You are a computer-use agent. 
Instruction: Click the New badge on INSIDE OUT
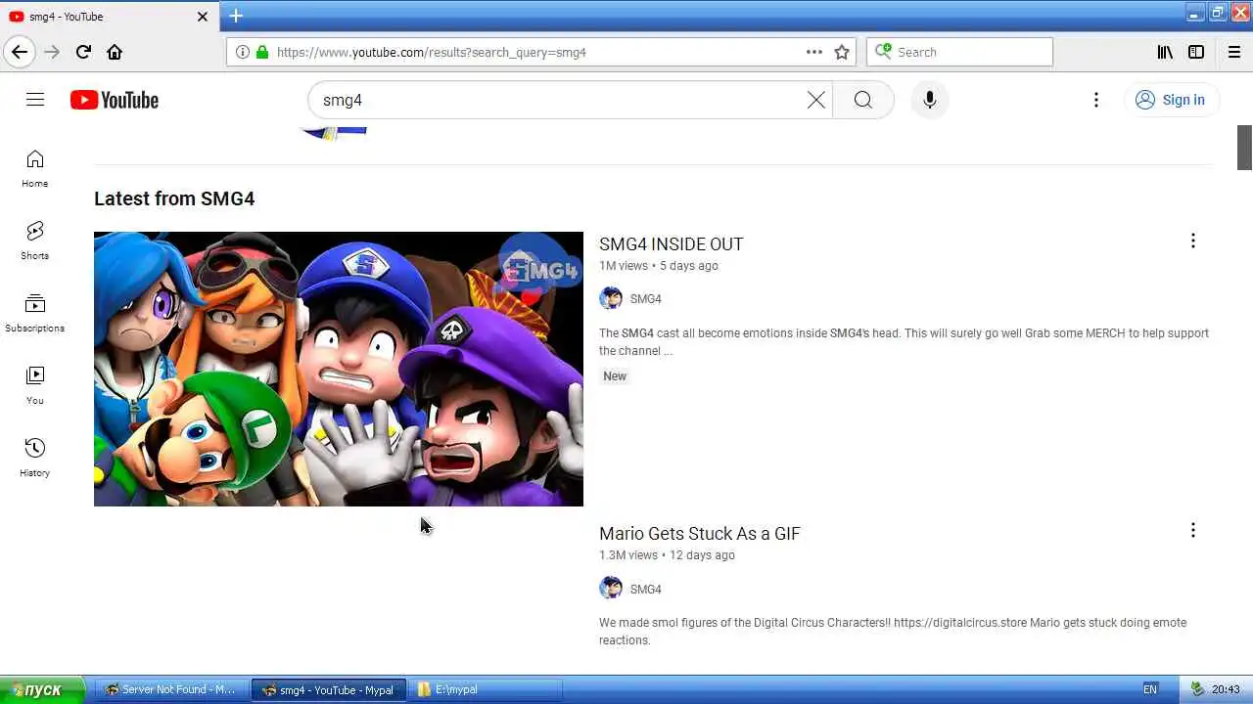pos(615,376)
